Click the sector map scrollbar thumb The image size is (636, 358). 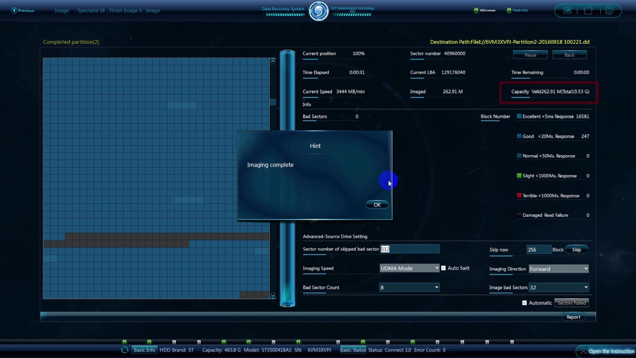point(273,102)
